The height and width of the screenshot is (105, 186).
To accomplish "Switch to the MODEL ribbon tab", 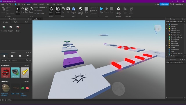I will click(x=35, y=4).
